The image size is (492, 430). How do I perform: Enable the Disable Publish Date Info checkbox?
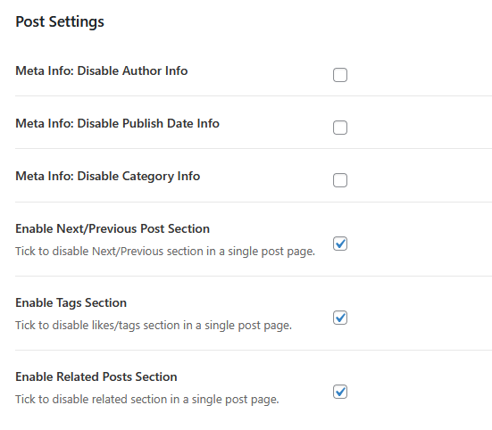coord(340,128)
